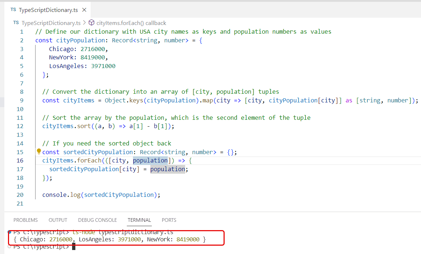Open the TypeScriptDictionary.ts breadcrumb

coord(51,23)
